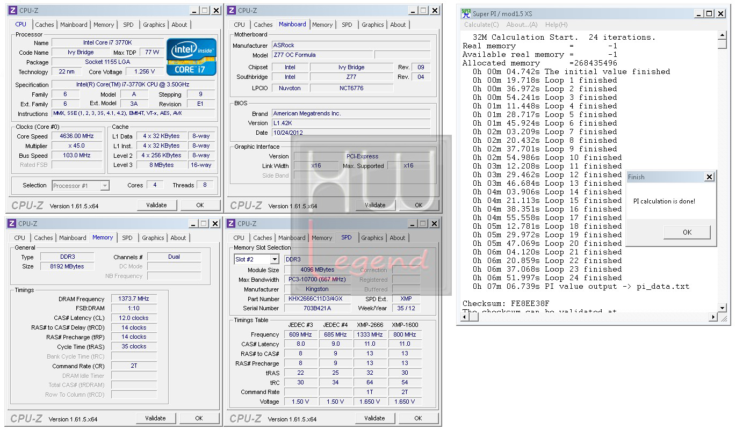
Task: Click XMP-2666 frequency 1333 MHz cell
Action: pos(370,334)
